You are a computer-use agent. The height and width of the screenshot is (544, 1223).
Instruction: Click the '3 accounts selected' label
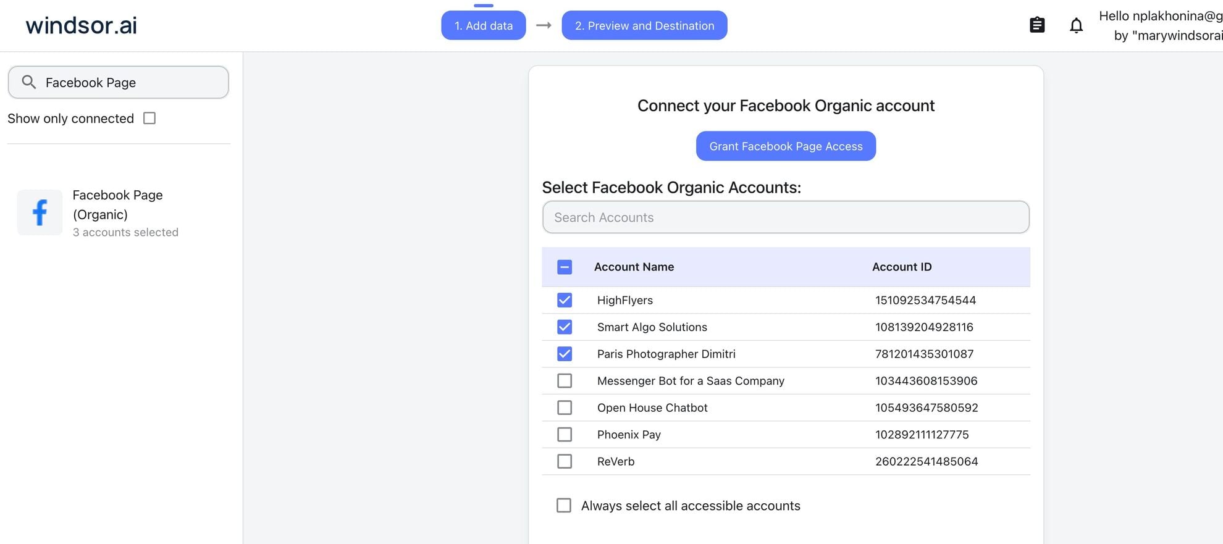(125, 232)
